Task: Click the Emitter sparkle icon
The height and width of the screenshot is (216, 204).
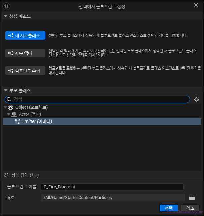Action: (18, 122)
